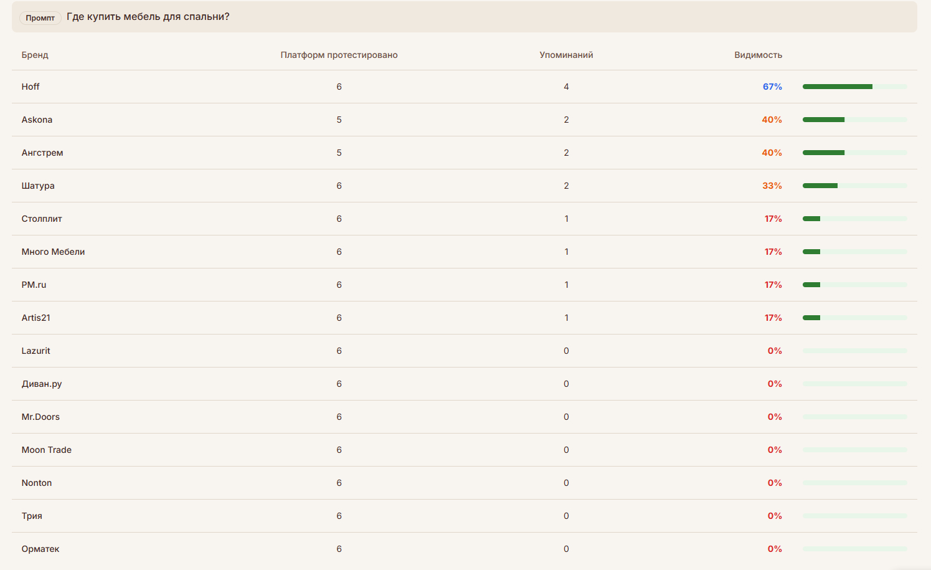The image size is (931, 570).
Task: Click the Шатура visibility progress bar
Action: tap(854, 186)
